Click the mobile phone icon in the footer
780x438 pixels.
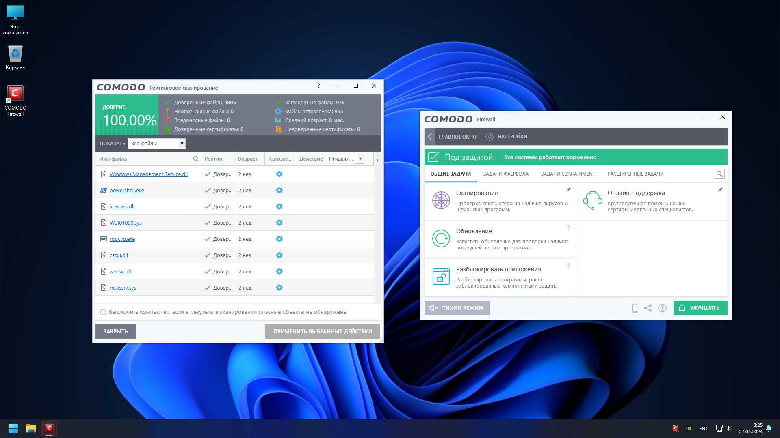635,308
